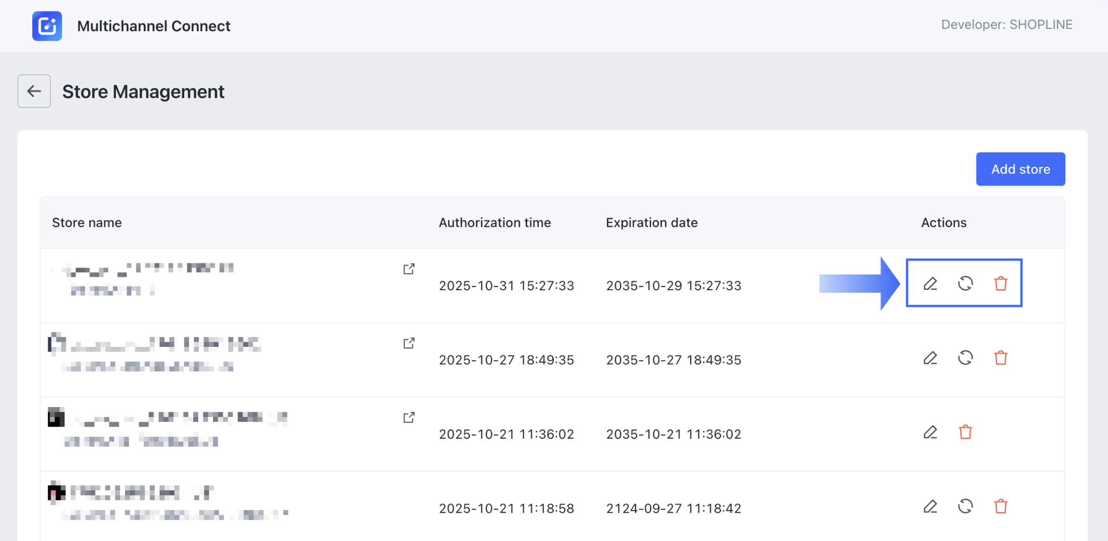Refresh authorization for store expiring 2124-09-27

(x=965, y=506)
